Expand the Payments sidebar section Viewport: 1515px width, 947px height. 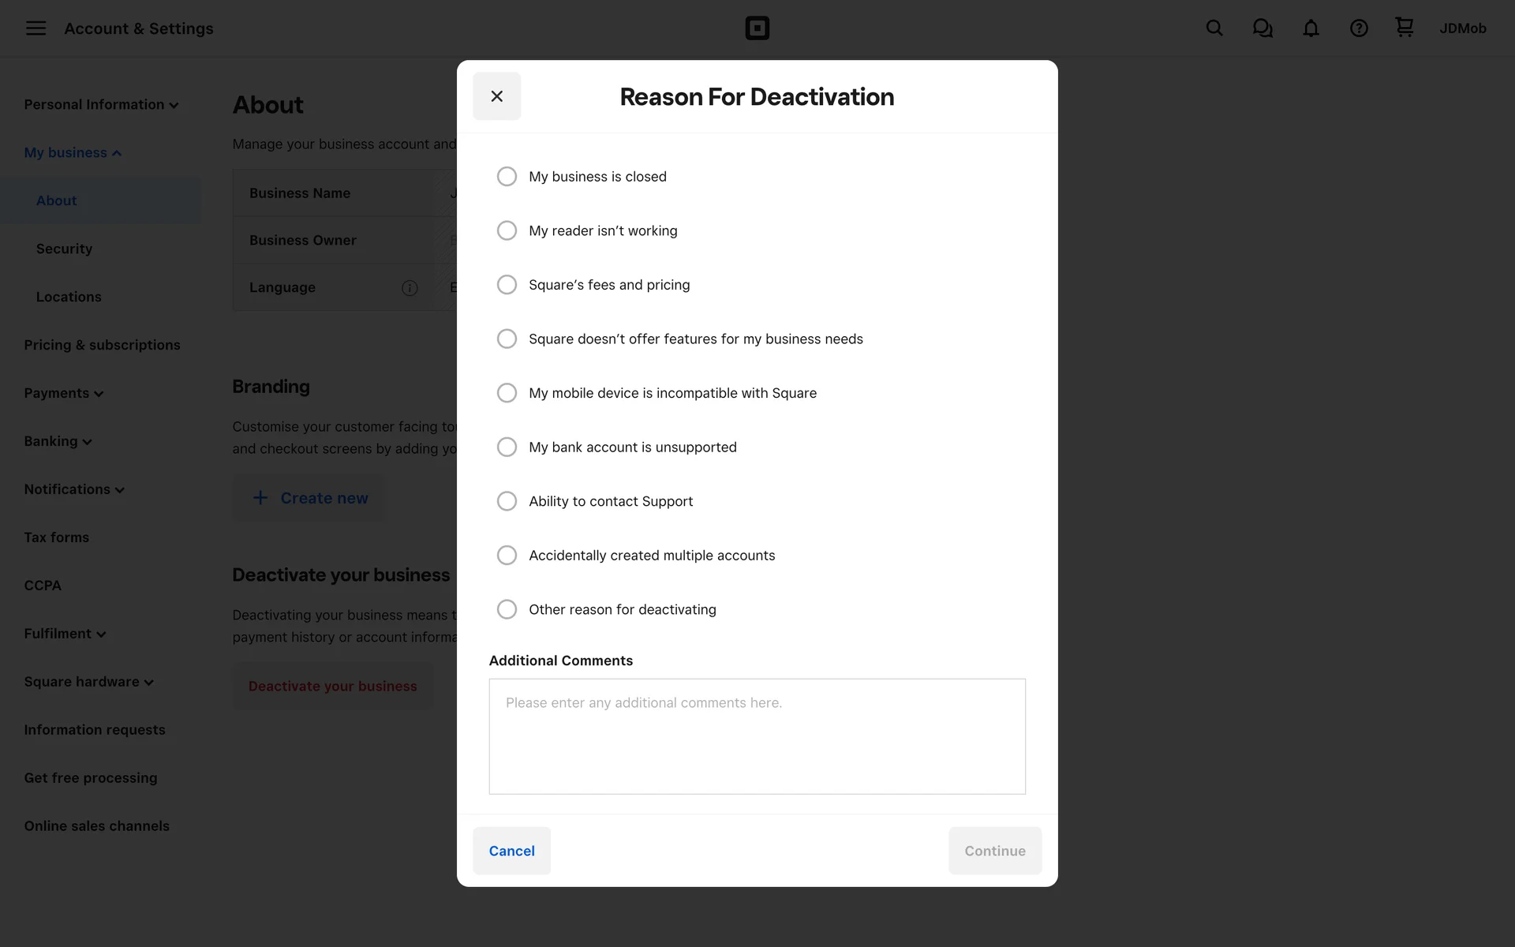[x=63, y=393]
